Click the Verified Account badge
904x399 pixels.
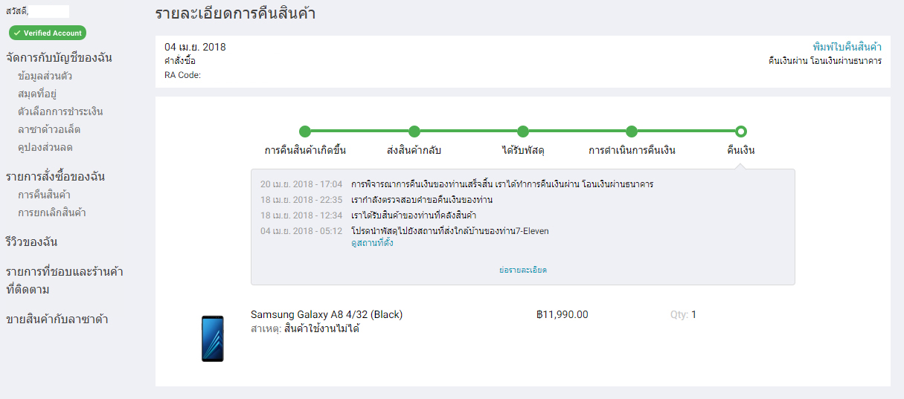point(48,33)
